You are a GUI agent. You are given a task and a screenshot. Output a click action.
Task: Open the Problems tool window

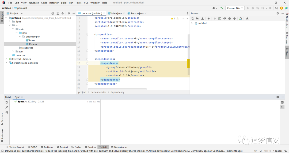(x=47, y=147)
